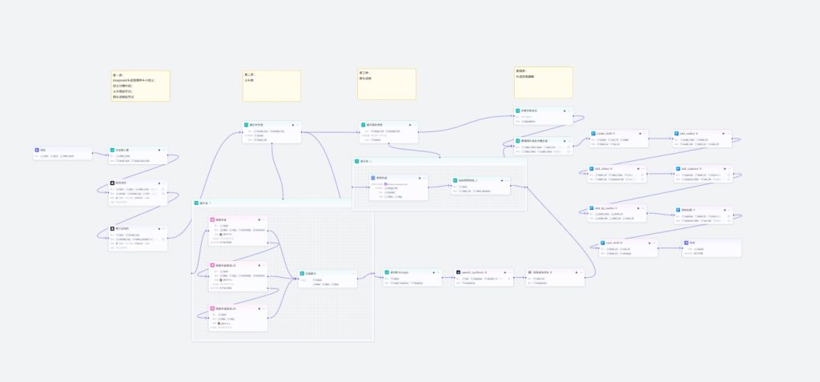Screen dimensions: 820x382
Task: Edit the yellow 第四步 sticky note
Action: pyautogui.click(x=544, y=82)
